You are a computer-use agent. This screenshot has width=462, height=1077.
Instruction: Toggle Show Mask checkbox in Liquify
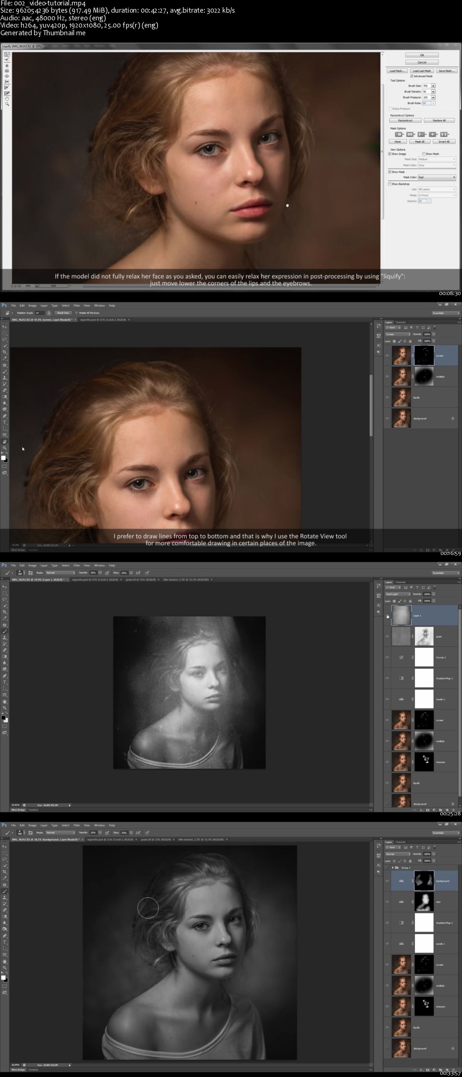[390, 172]
